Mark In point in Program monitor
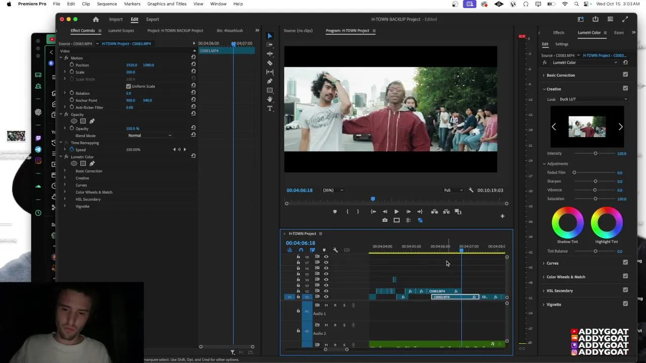This screenshot has width=646, height=363. (347, 212)
